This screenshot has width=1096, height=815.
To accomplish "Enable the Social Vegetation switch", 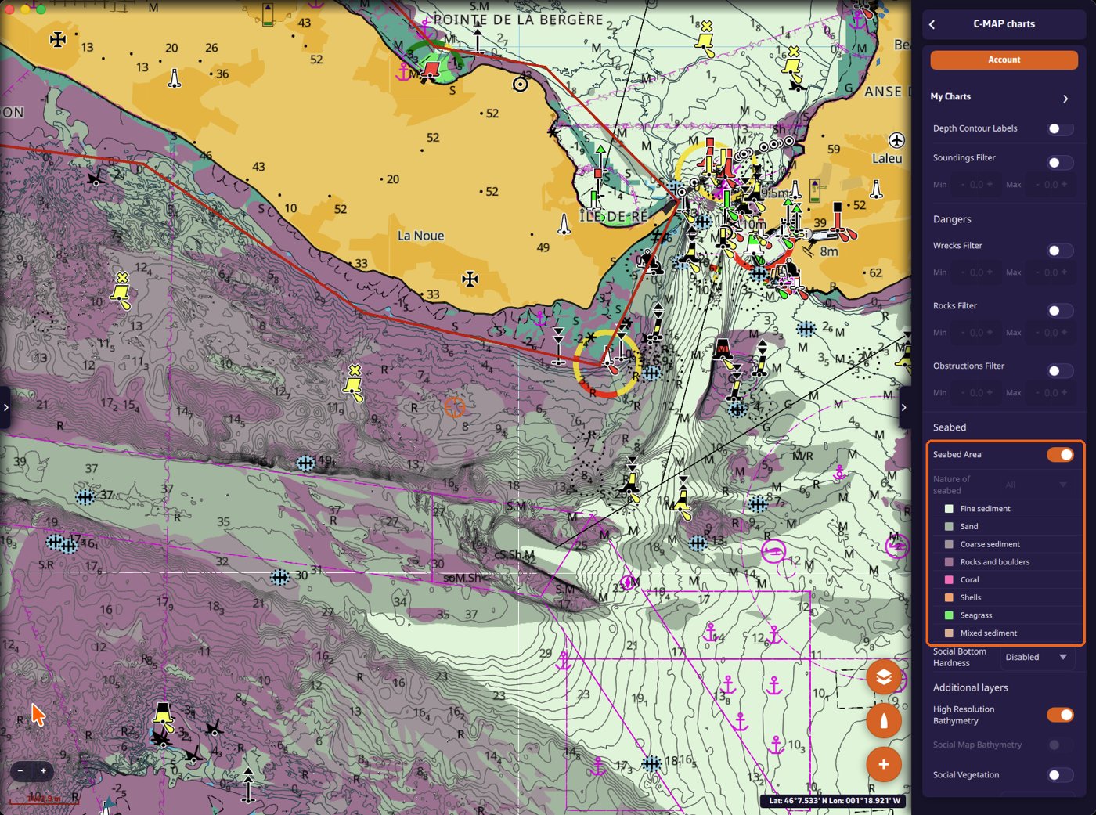I will click(x=1060, y=775).
